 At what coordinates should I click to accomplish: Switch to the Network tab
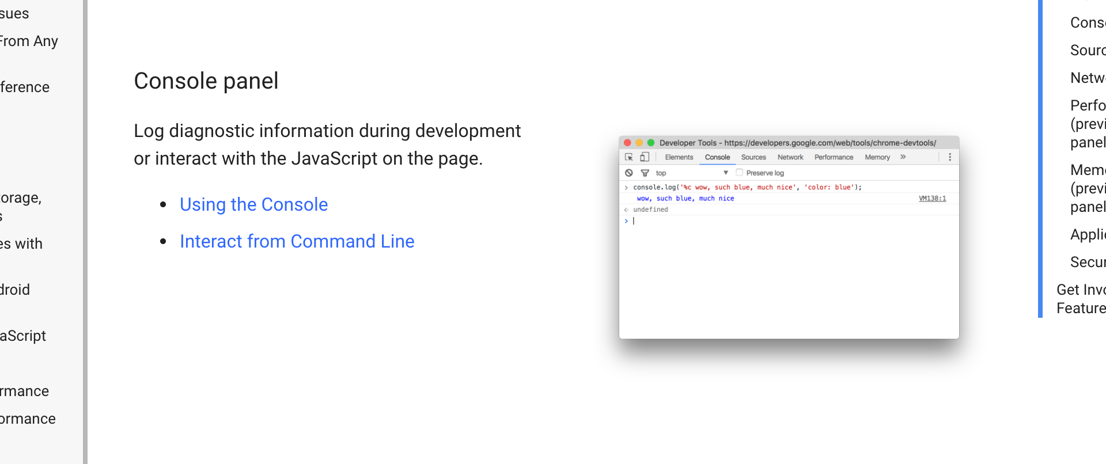(x=790, y=157)
